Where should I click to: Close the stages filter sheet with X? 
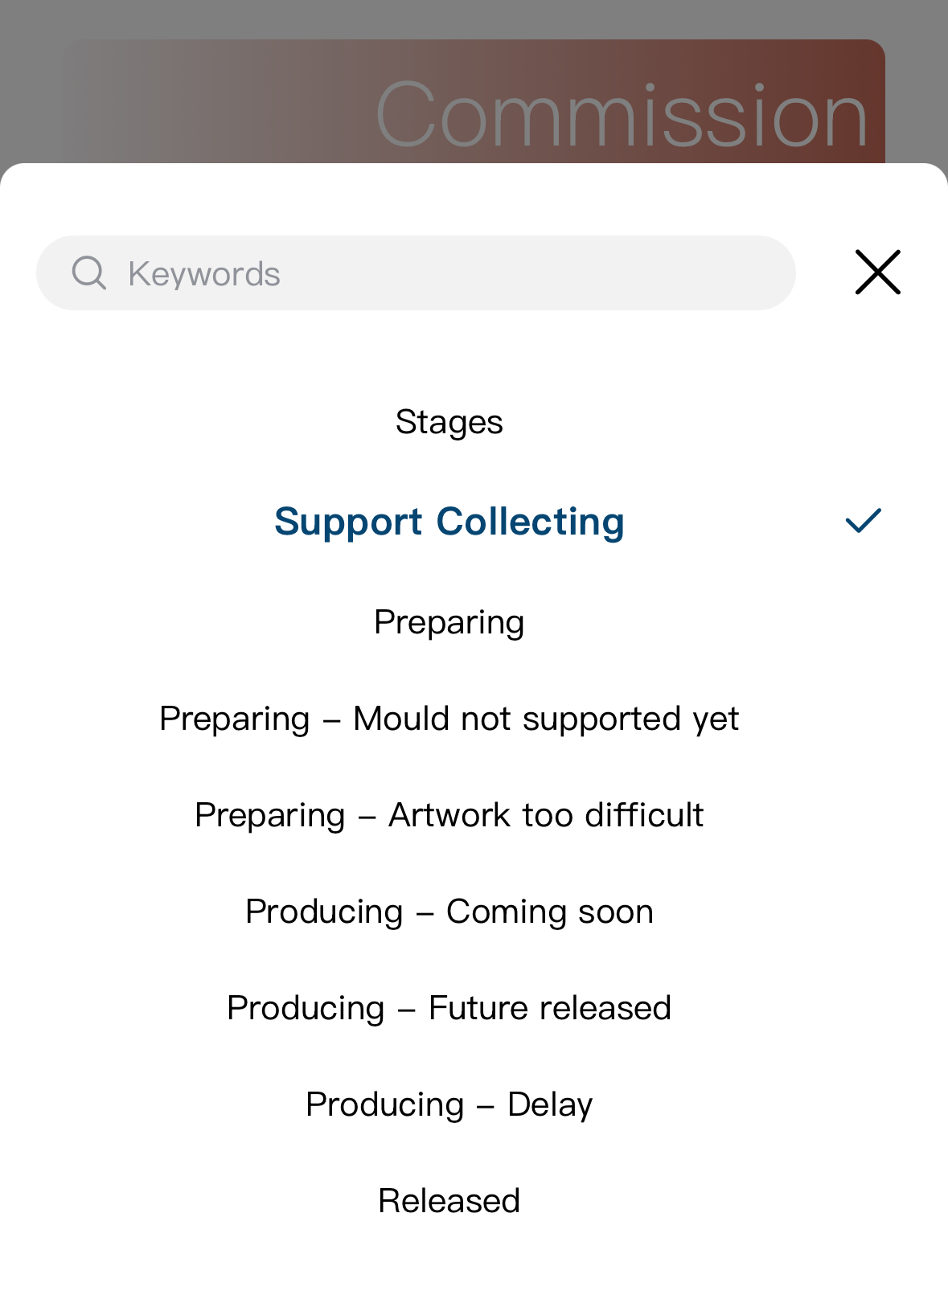[877, 273]
